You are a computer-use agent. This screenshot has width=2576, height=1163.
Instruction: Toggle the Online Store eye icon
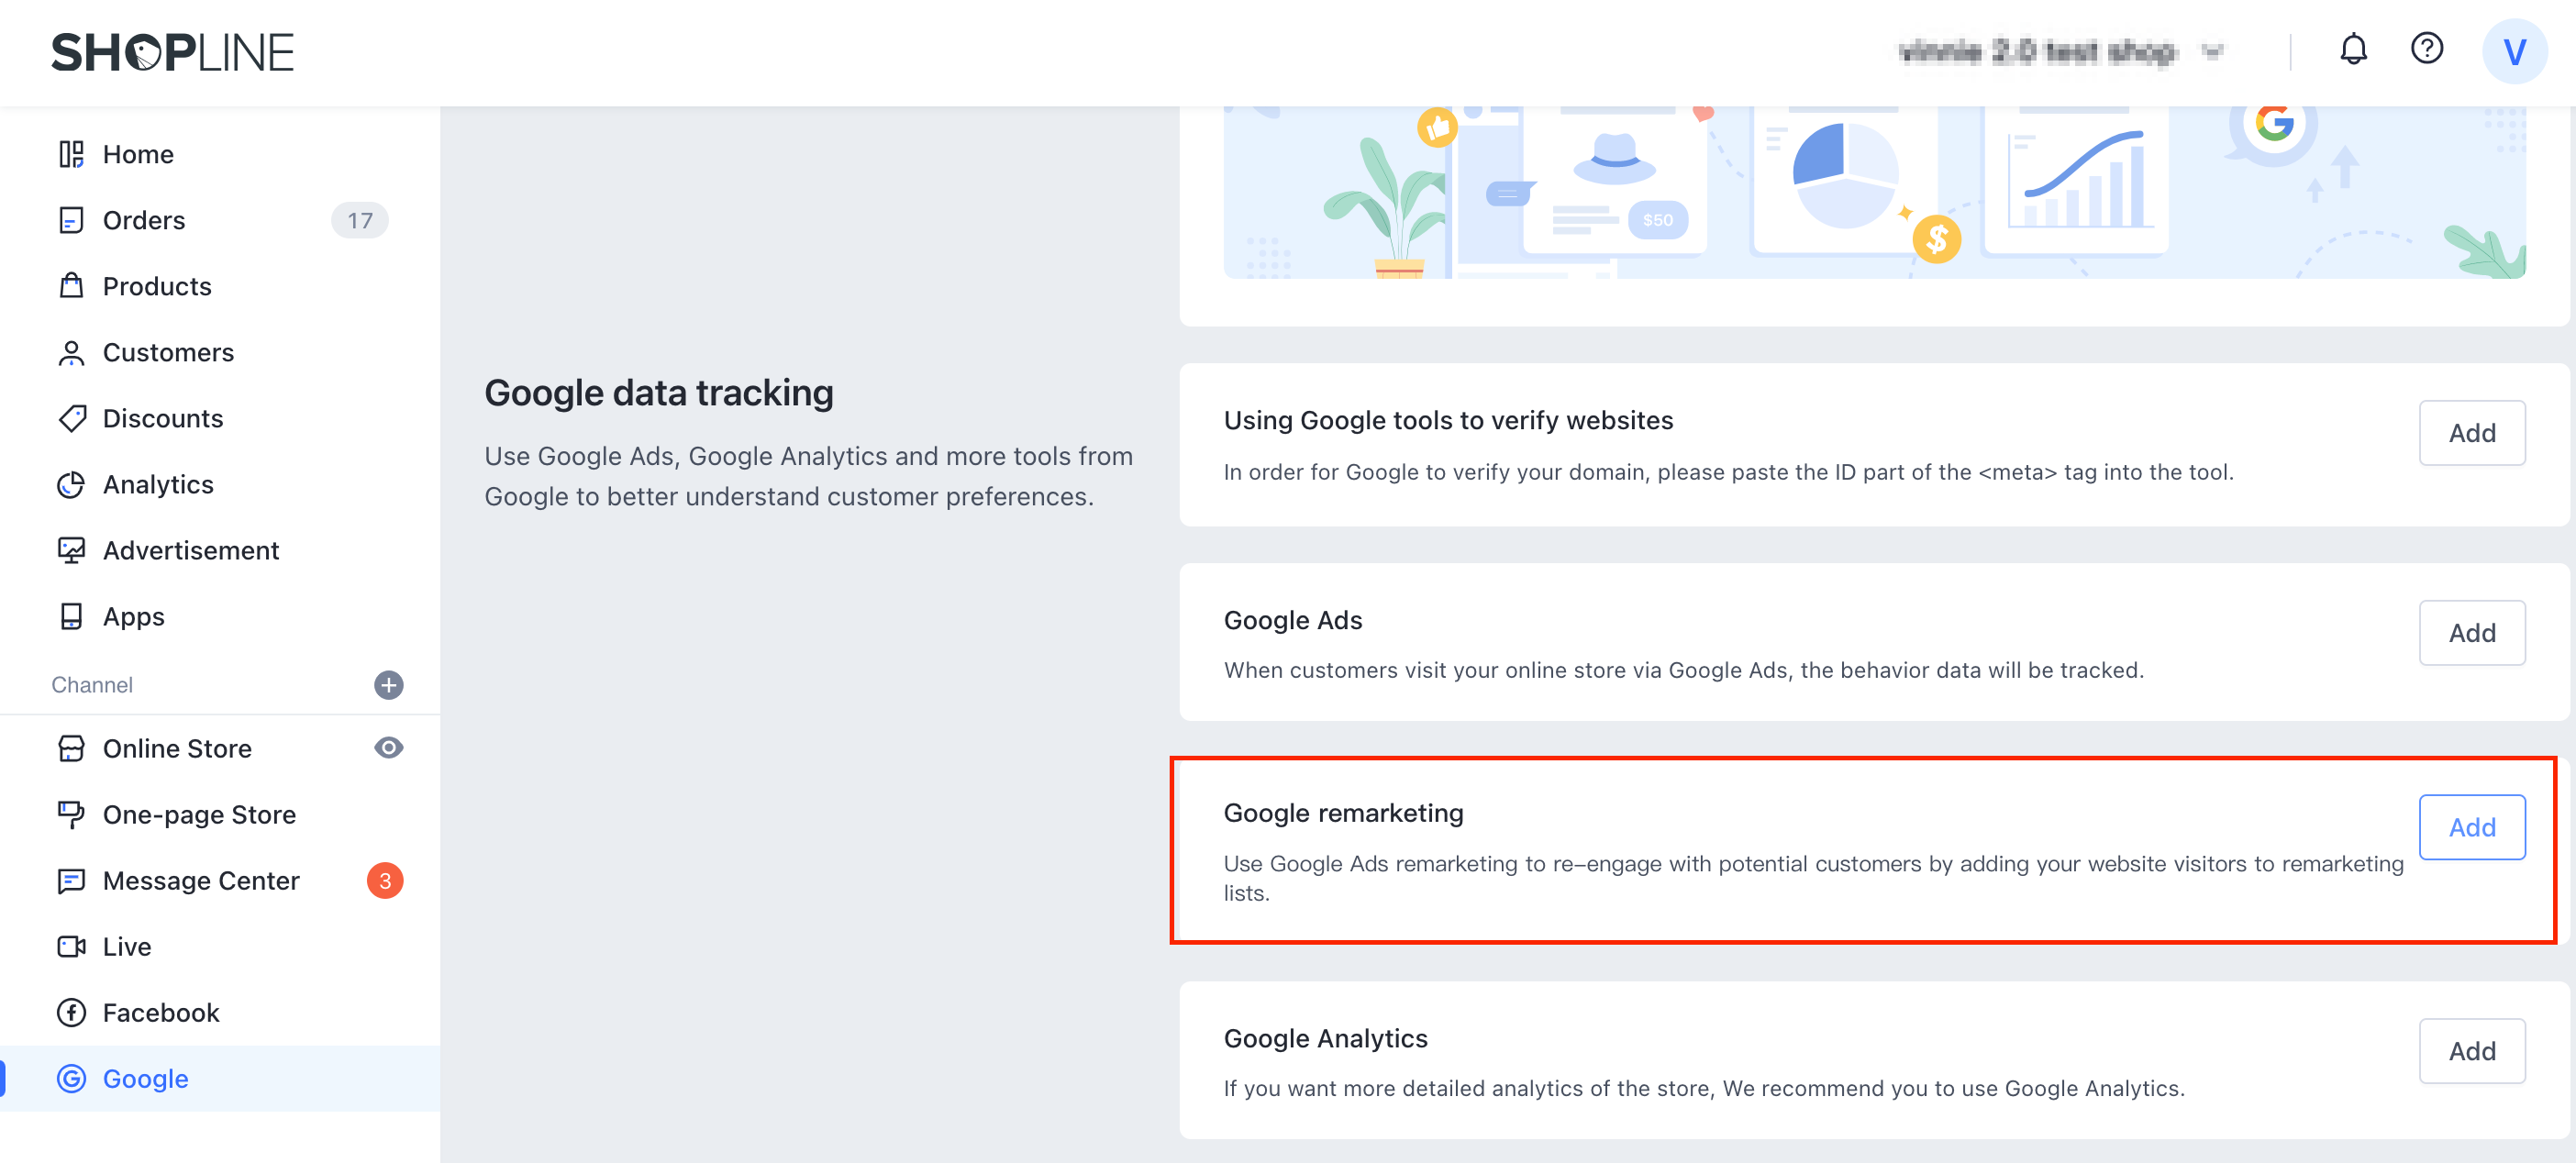[x=388, y=747]
